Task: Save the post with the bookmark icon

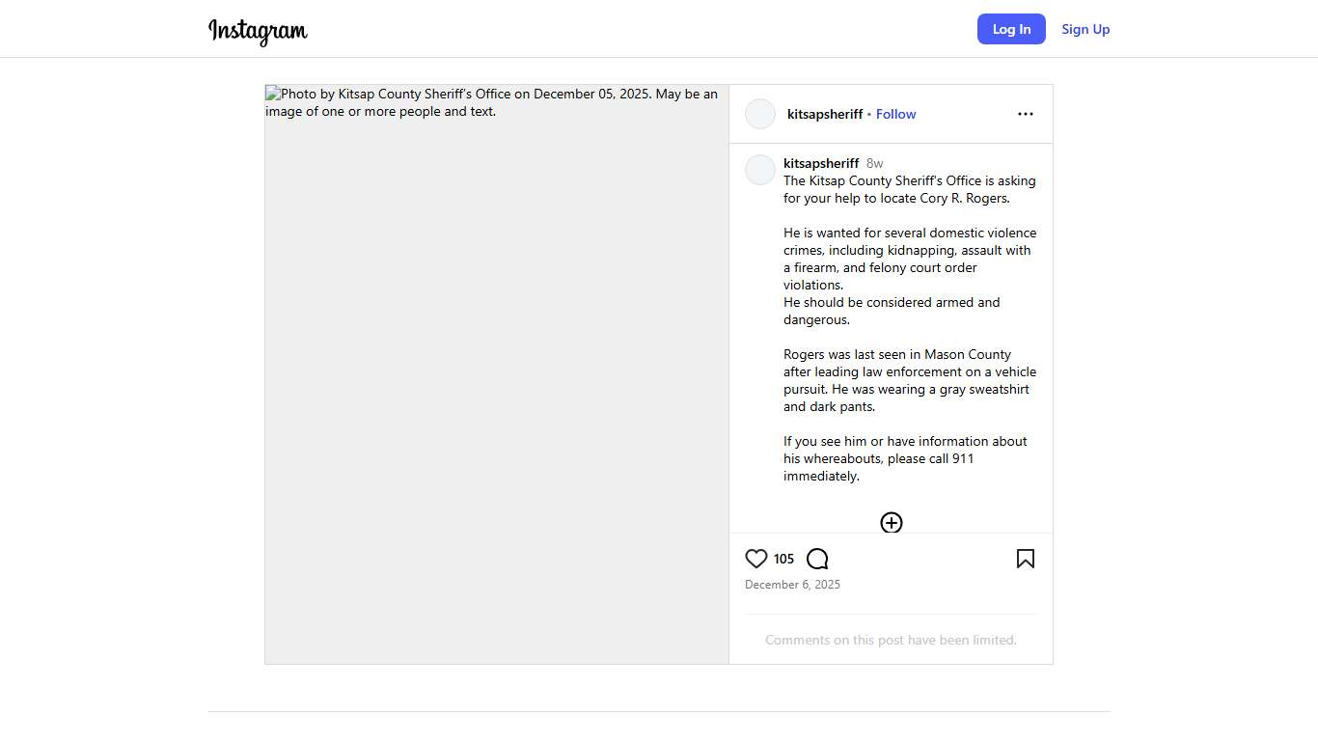Action: click(x=1025, y=559)
